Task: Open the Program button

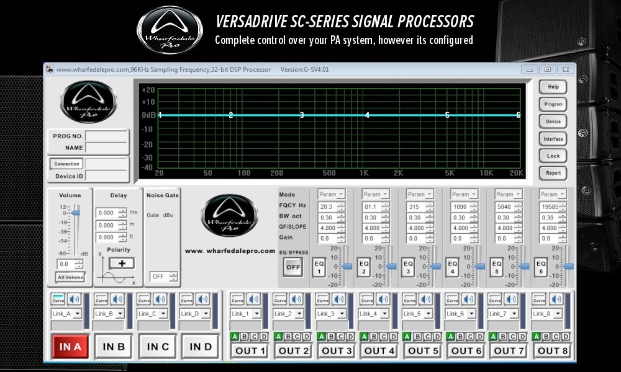Action: 553,104
